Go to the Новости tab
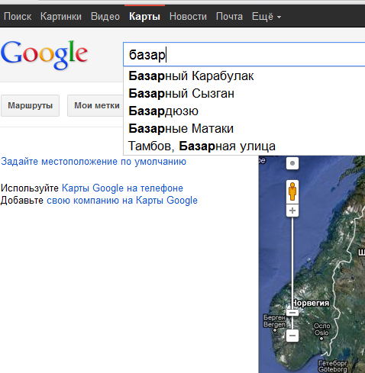Image resolution: width=365 pixels, height=373 pixels. click(x=188, y=17)
